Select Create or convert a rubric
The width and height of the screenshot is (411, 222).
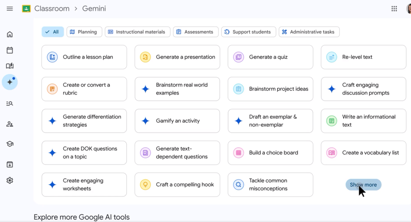pyautogui.click(x=84, y=89)
